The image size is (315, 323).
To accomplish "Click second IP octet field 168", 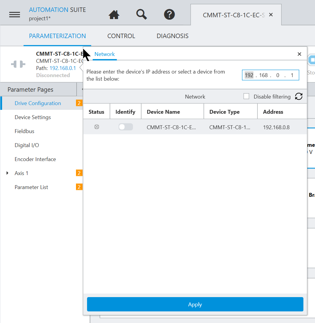I will [263, 75].
